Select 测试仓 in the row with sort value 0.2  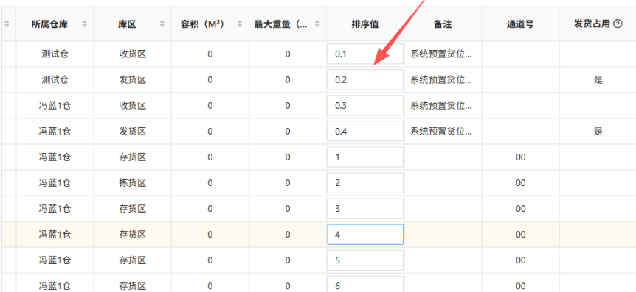click(55, 79)
